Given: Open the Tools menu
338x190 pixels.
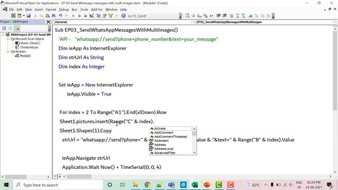Looking at the screenshot, I should click(84, 9).
